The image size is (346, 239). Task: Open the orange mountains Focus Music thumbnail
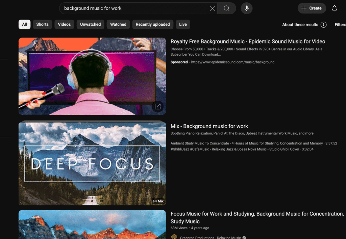tap(92, 224)
